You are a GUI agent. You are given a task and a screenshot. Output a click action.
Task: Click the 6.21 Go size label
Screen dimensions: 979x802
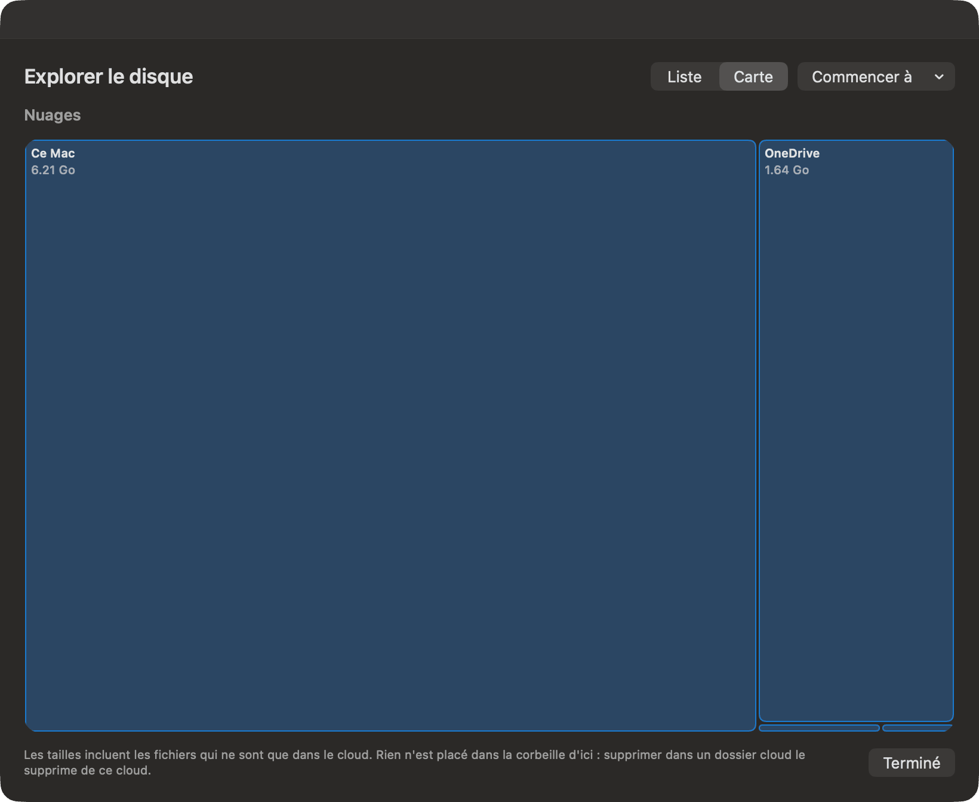53,170
